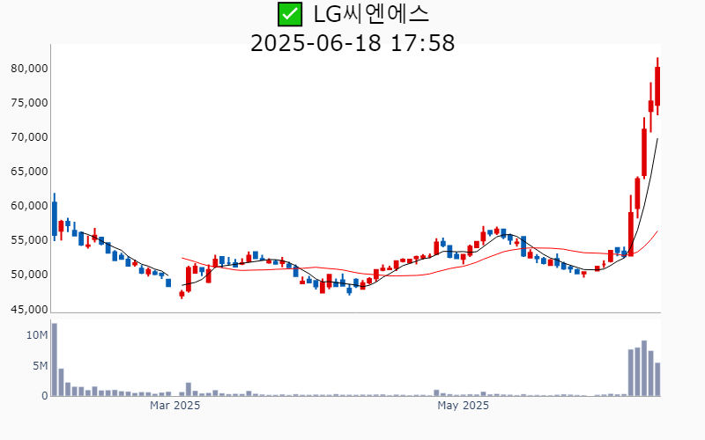This screenshot has height=440, width=705.
Task: Click the 5M volume axis label
Action: tap(40, 366)
